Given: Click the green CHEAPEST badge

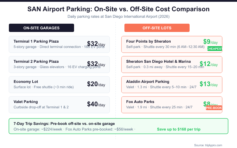Looking at the screenshot, I should 215,49.
